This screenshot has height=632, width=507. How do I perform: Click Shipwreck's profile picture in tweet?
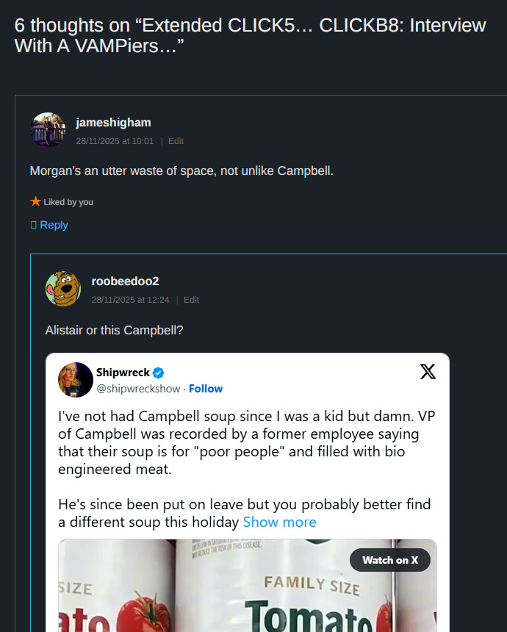pyautogui.click(x=76, y=380)
